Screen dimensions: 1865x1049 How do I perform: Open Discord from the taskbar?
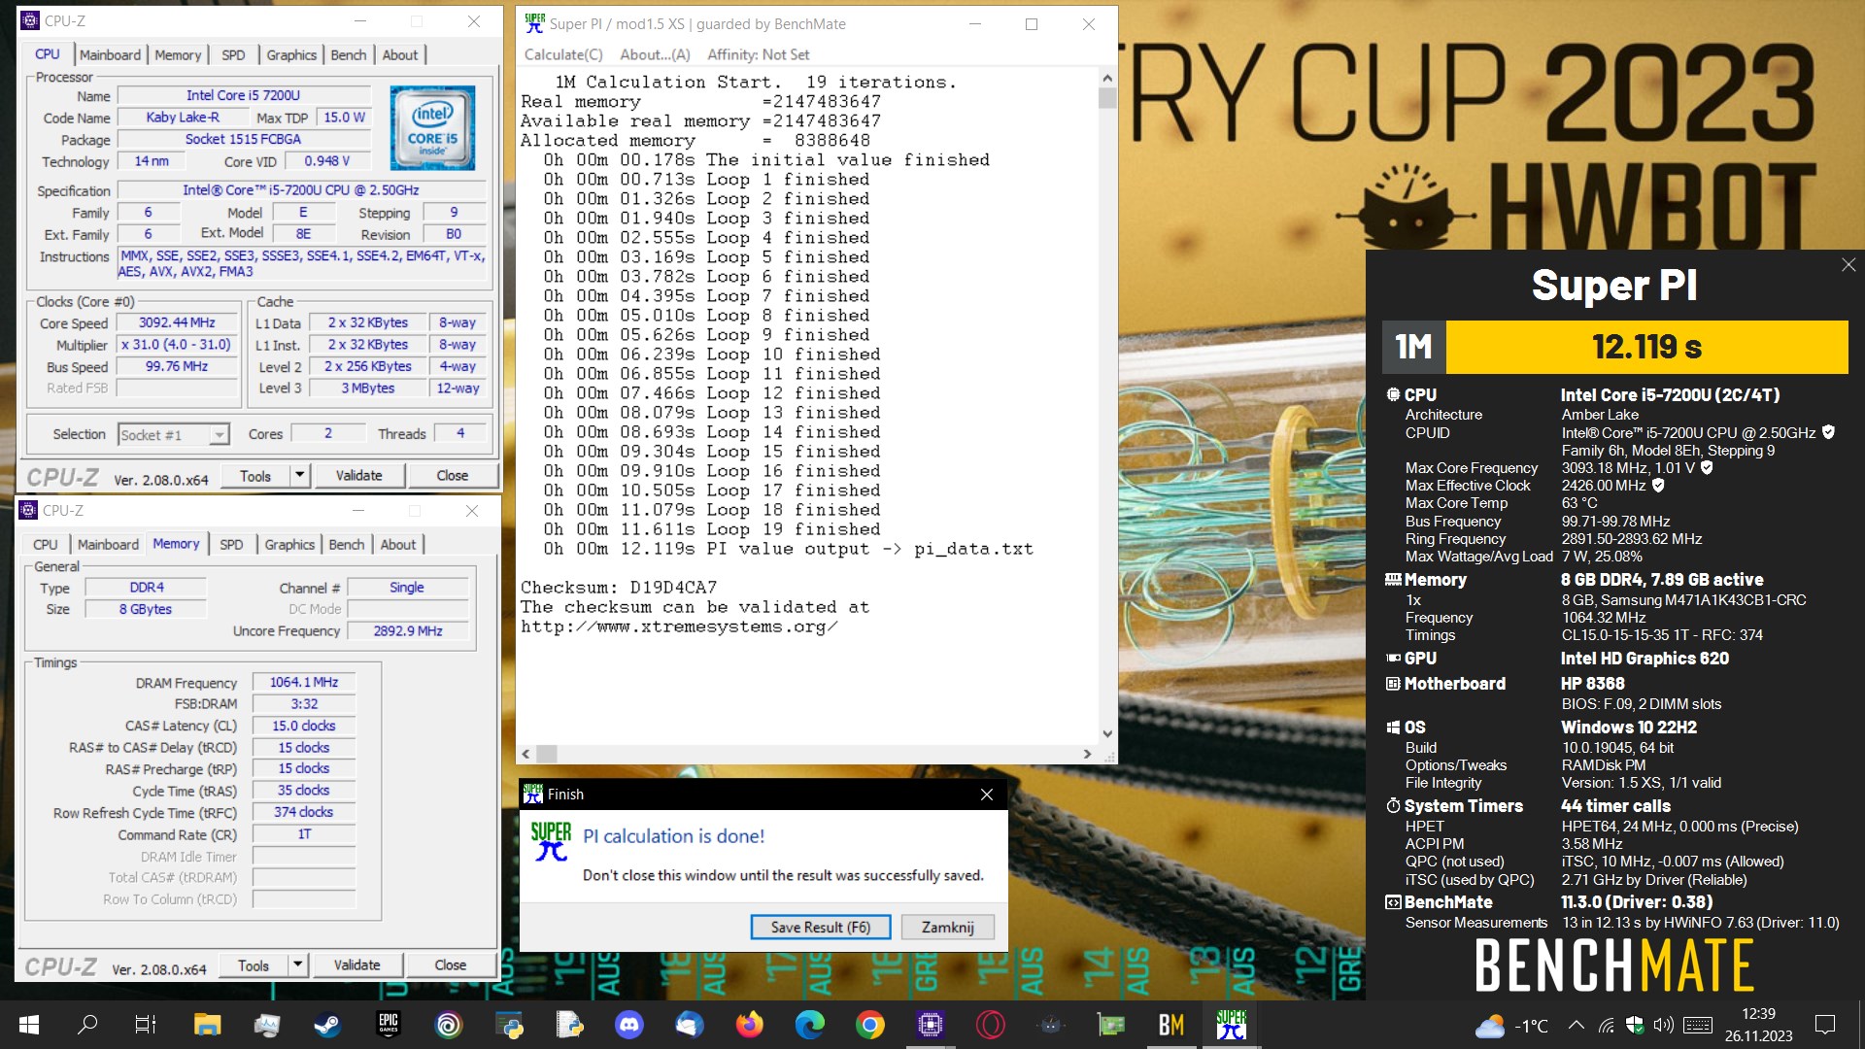(x=629, y=1025)
